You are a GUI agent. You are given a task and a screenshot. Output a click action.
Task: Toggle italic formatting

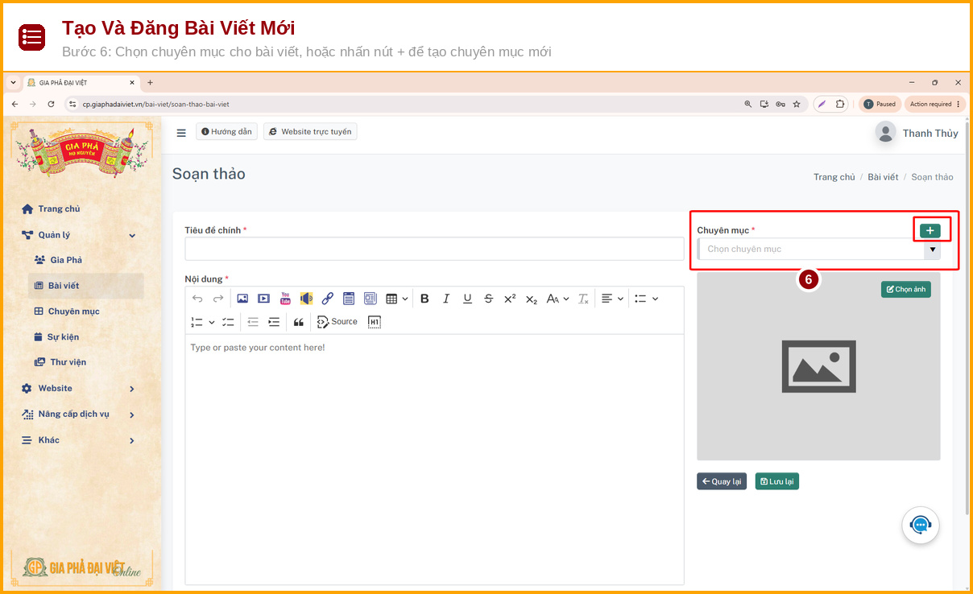(446, 299)
